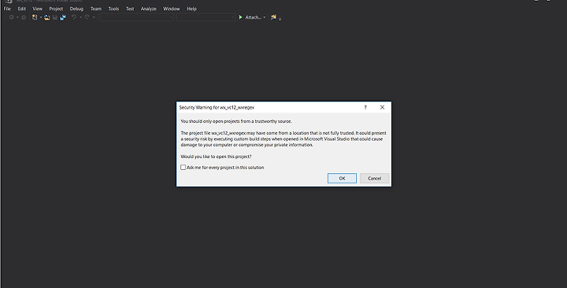Viewport: 567px width, 288px height.
Task: Open the navigate backward history dropdown arrow
Action: (x=17, y=17)
